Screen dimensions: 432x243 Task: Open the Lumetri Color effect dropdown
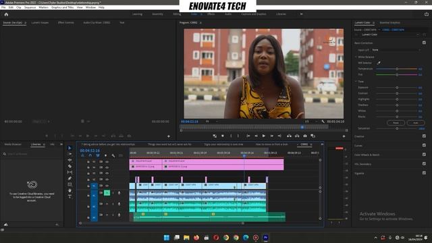click(390, 34)
